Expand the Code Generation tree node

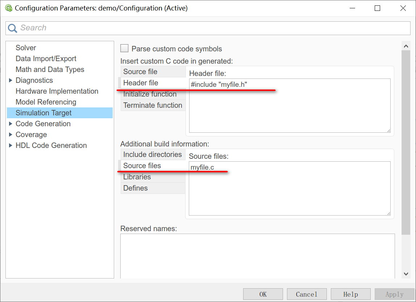coord(11,124)
